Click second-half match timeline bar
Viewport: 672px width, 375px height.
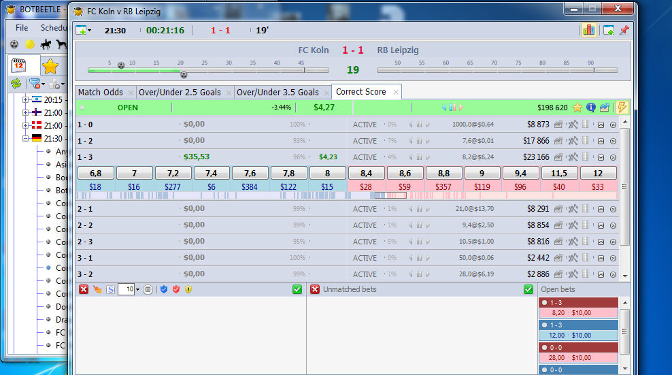[x=498, y=70]
